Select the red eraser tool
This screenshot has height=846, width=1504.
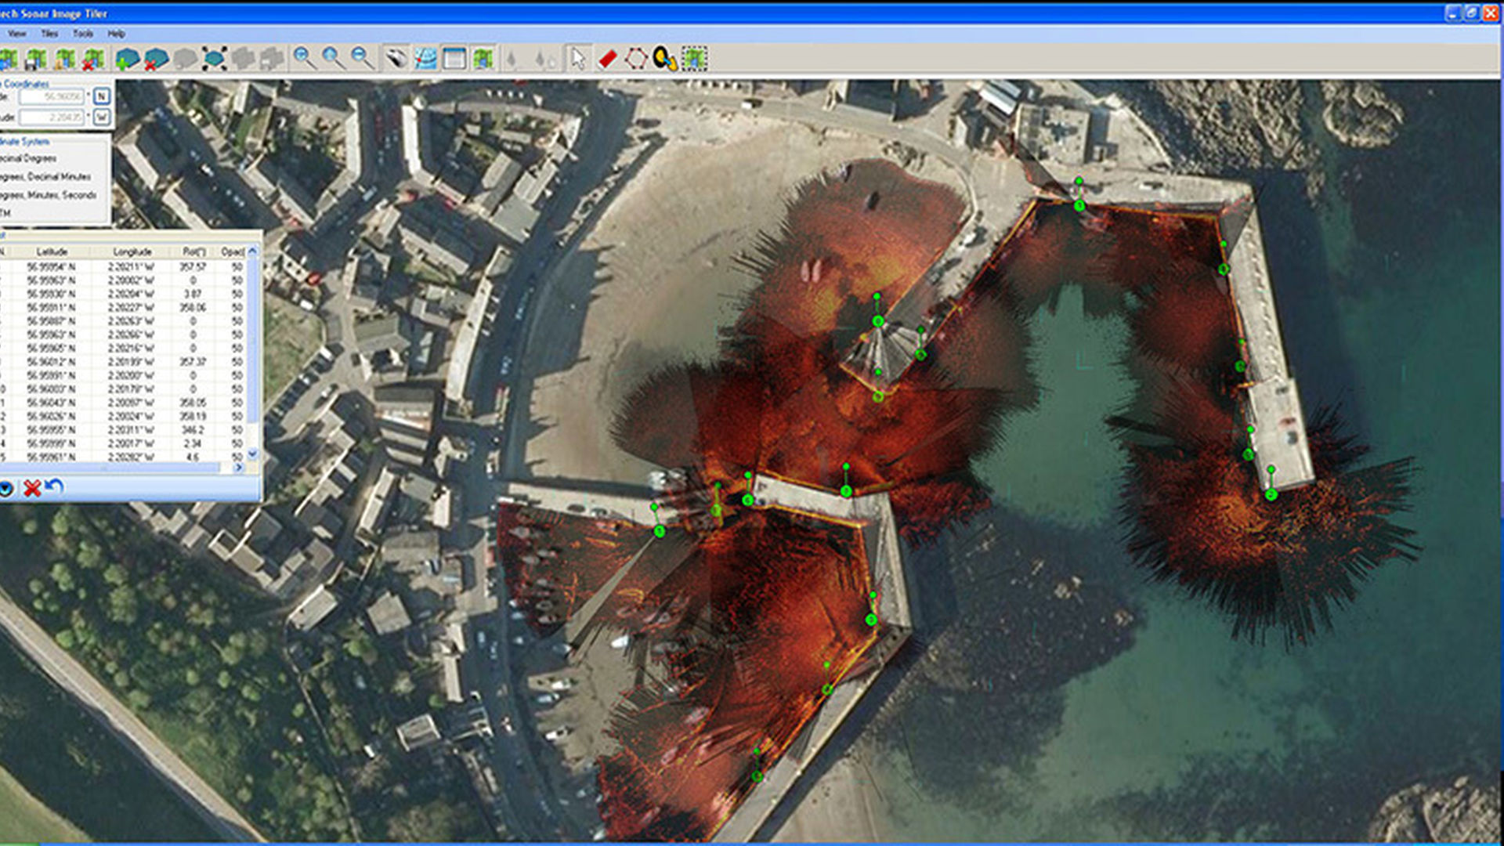(607, 59)
